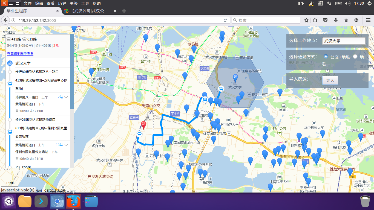Open the Firefox hamburger menu
The width and height of the screenshot is (374, 210).
point(368,20)
